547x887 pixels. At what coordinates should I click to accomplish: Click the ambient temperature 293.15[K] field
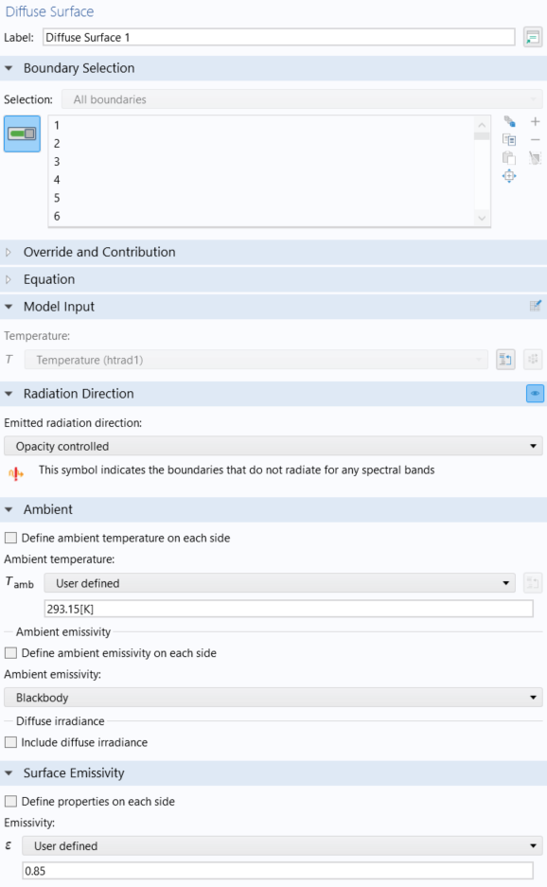pos(289,609)
